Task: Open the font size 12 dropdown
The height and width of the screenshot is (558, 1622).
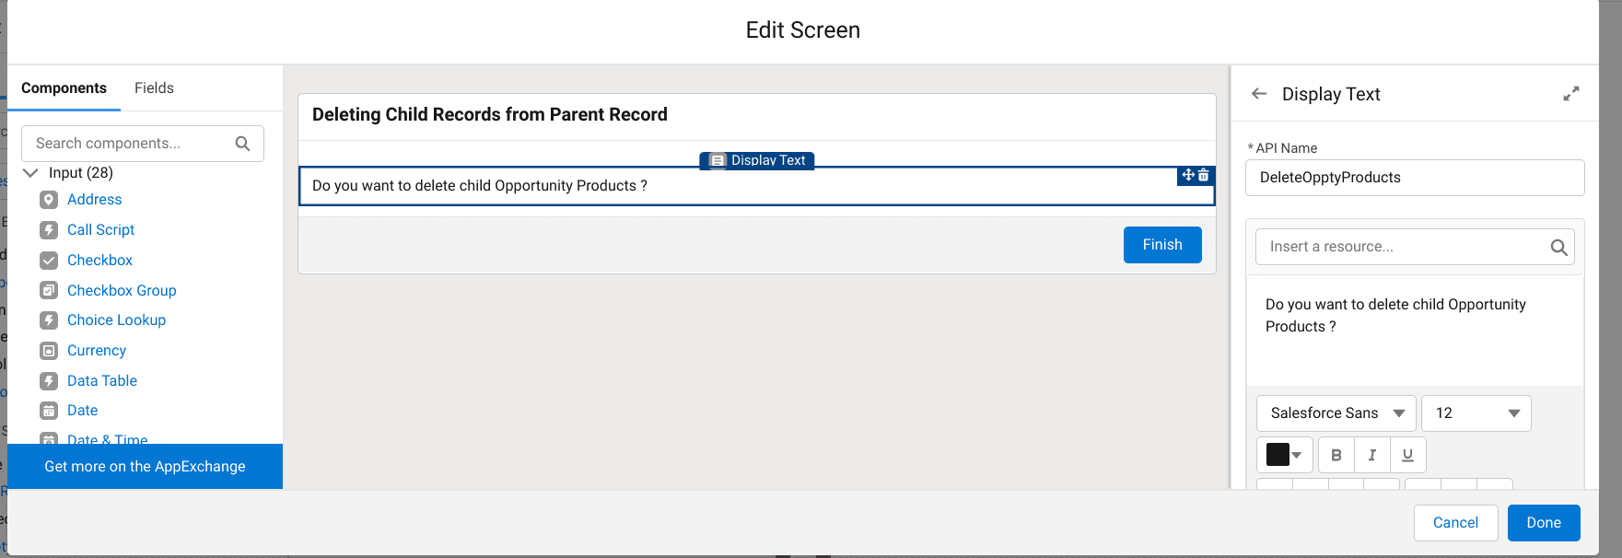Action: (x=1476, y=413)
